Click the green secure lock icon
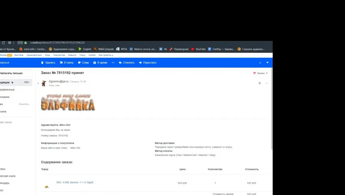345x195 pixels. [x=26, y=43]
